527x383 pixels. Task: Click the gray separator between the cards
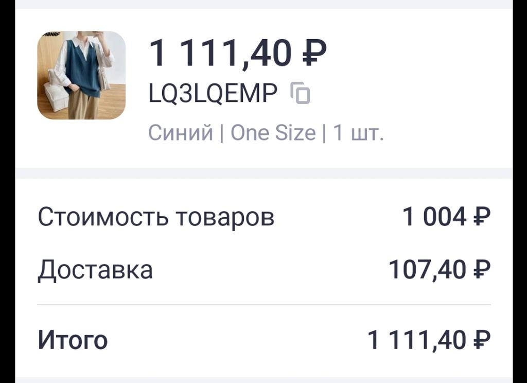coord(263,173)
